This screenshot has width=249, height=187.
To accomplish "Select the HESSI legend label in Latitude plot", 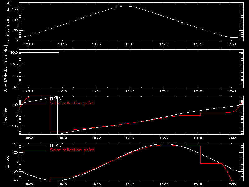I will 56,146.
